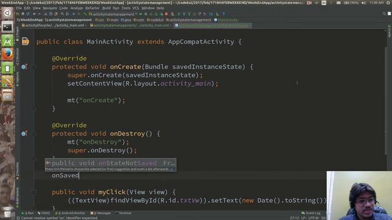Select onStateNotSaved autocomplete suggestion

[x=110, y=163]
